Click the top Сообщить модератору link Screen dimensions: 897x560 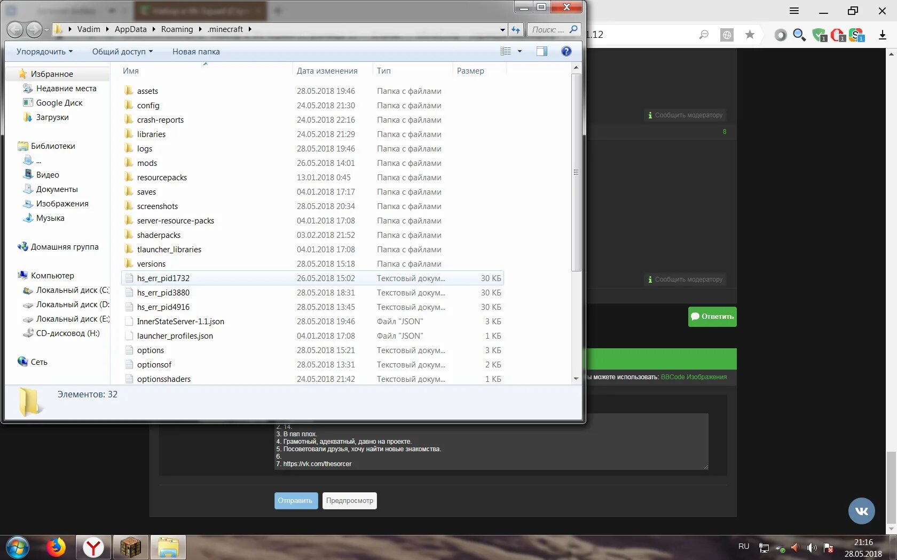tap(685, 115)
